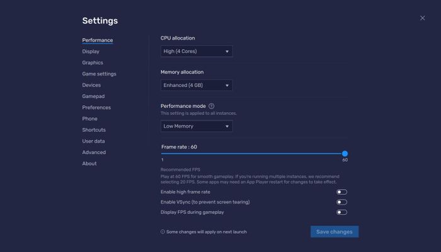This screenshot has width=441, height=252.
Task: Open Game settings section
Action: [x=99, y=74]
